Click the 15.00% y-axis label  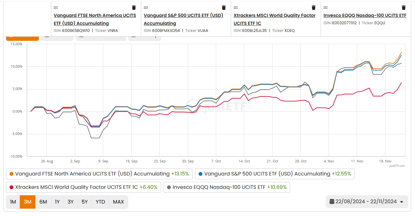(x=17, y=44)
